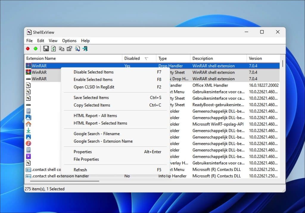The image size is (305, 213).
Task: Click the ShellExView title bar app icon
Action: tap(29, 32)
